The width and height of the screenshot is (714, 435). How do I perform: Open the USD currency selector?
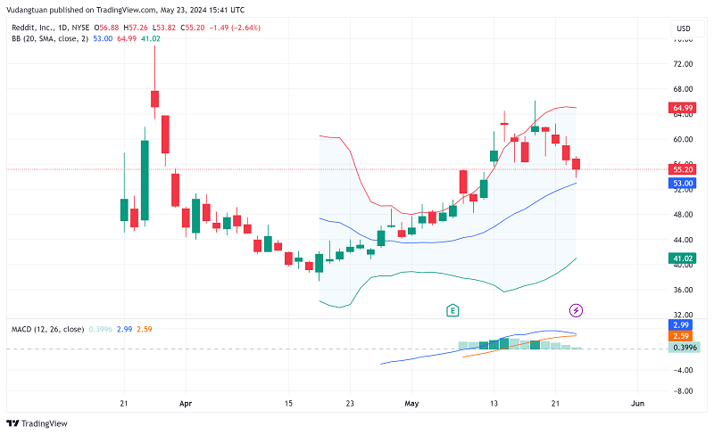684,29
